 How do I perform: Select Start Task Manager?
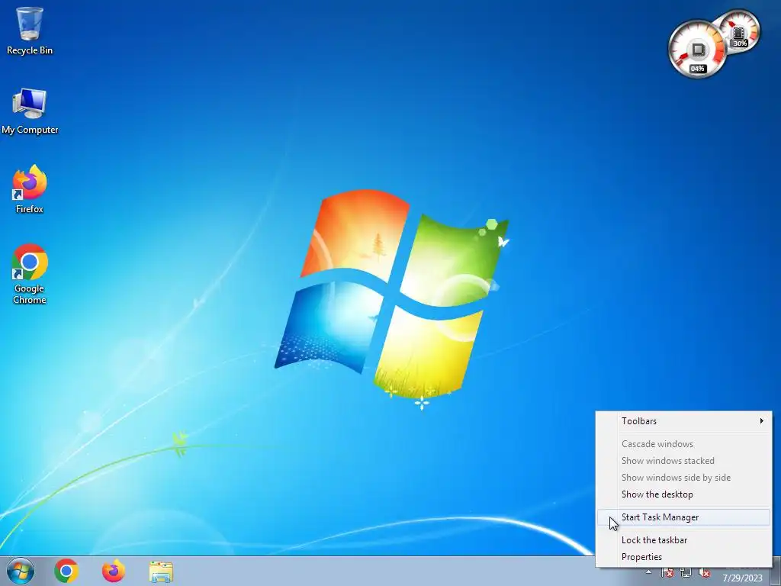point(684,517)
